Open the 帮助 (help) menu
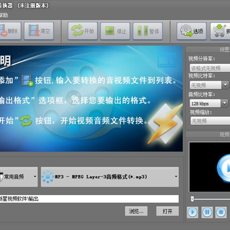 point(4,15)
